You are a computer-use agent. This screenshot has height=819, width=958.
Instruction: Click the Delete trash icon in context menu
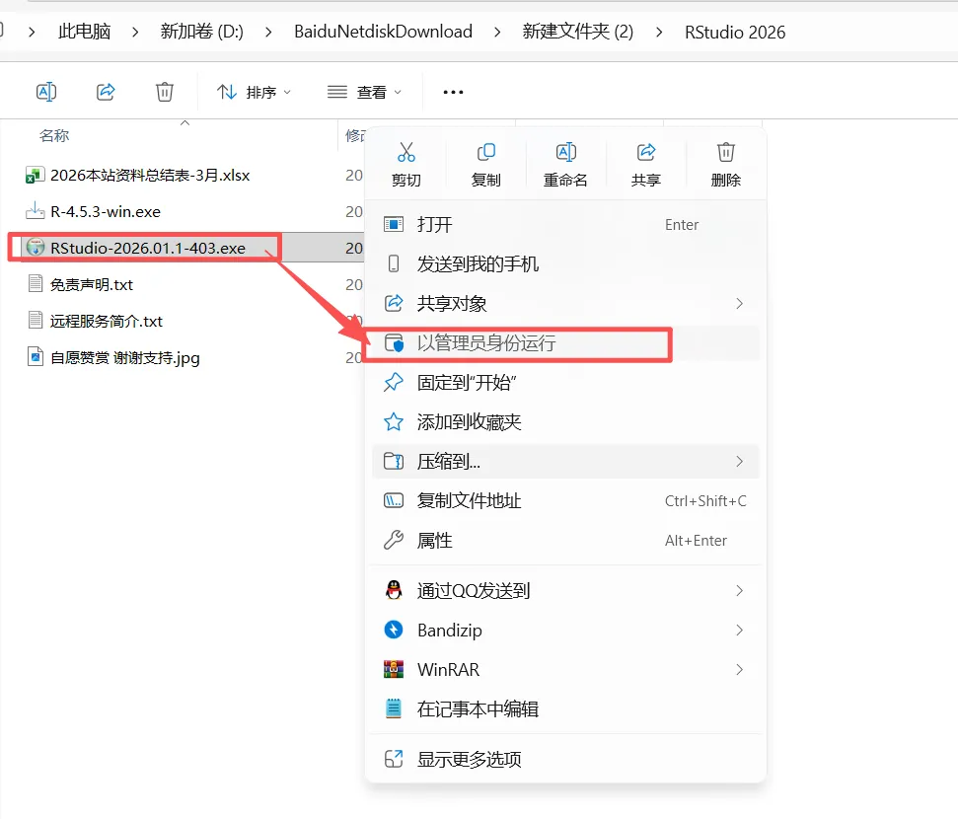[726, 152]
